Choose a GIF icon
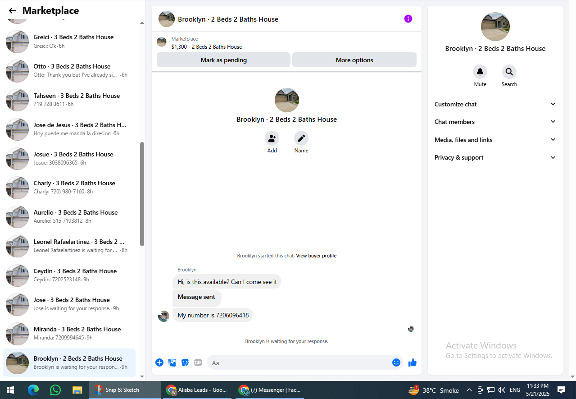 pos(198,362)
